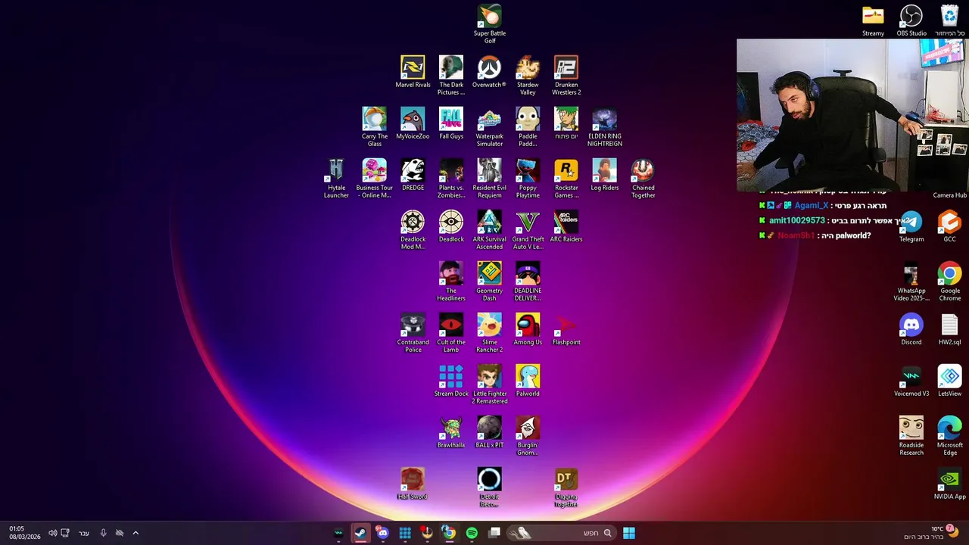
Task: Open Spotify from the taskbar
Action: pyautogui.click(x=472, y=533)
